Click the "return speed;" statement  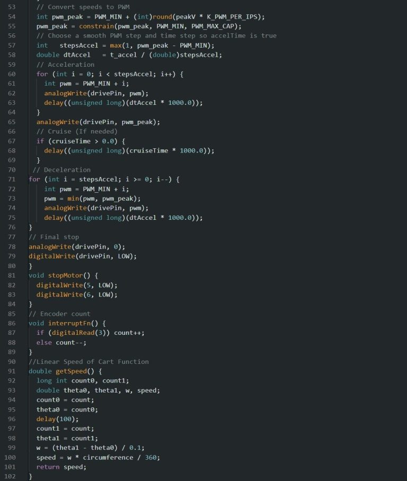(61, 467)
